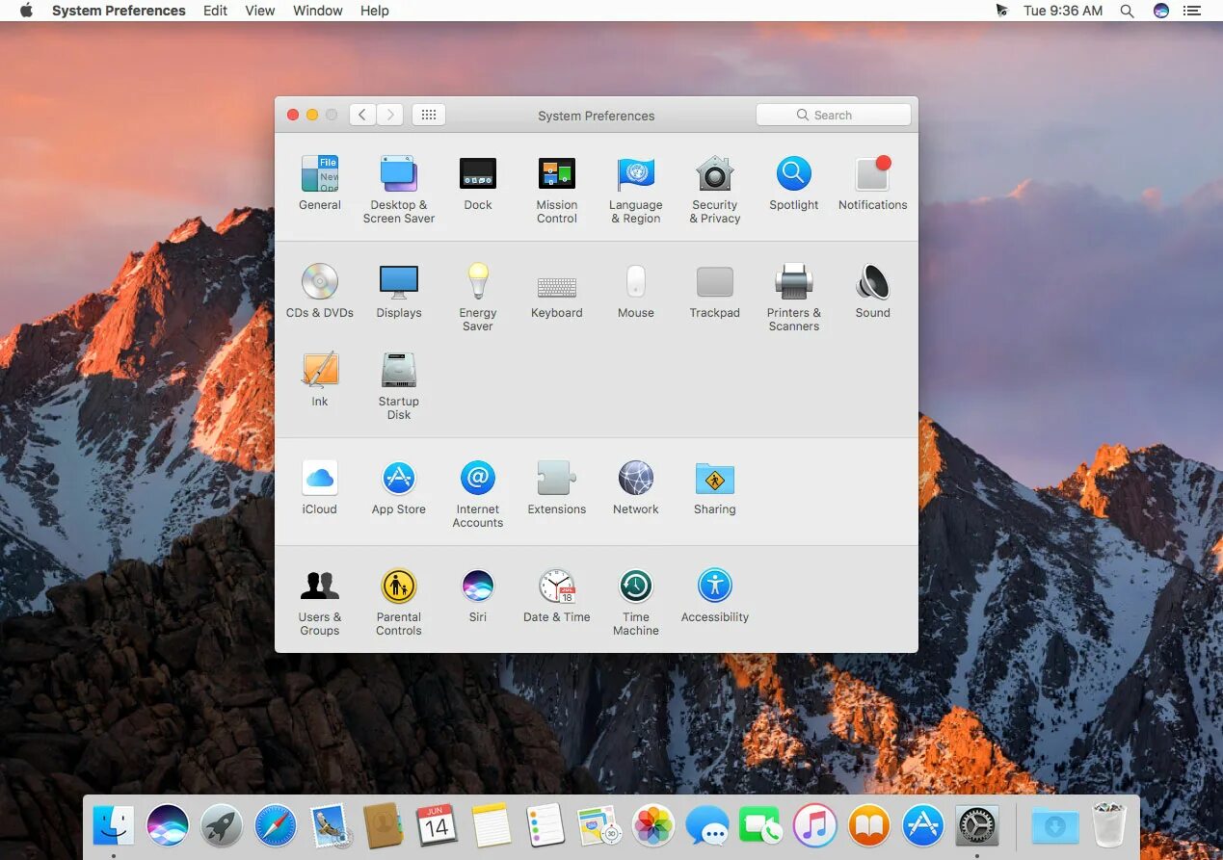Open the Sound preferences pane
This screenshot has height=860, width=1223.
(873, 291)
